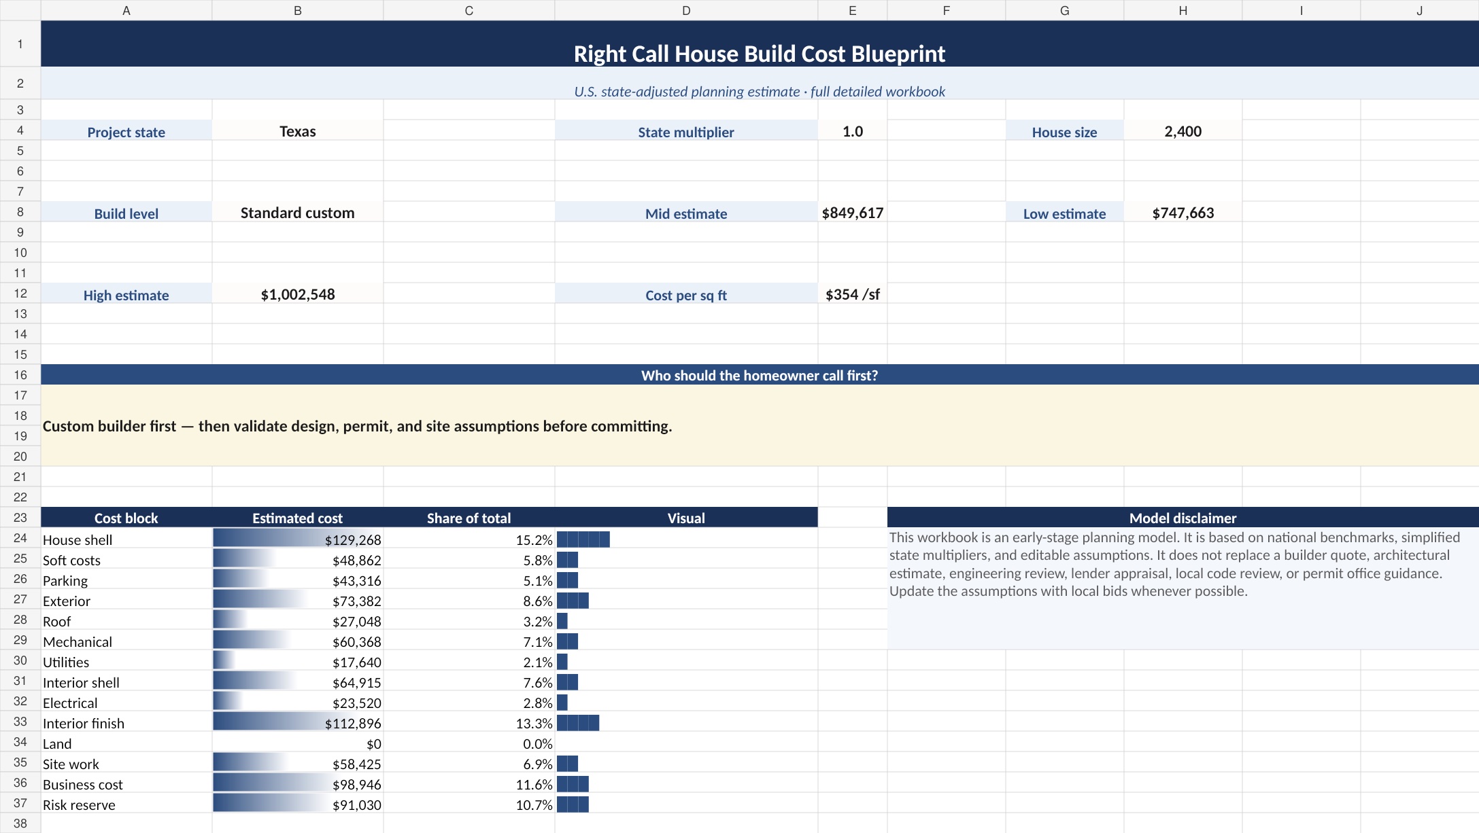Select column H header
The height and width of the screenshot is (833, 1479).
pos(1183,10)
